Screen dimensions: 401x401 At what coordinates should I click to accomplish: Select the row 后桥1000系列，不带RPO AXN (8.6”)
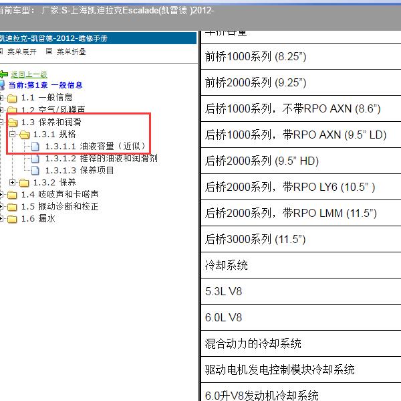tap(301, 108)
